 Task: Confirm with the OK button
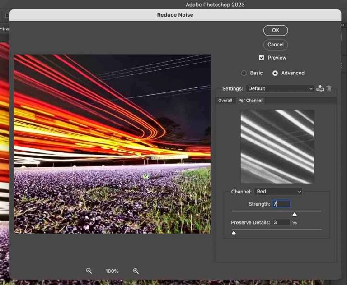276,30
